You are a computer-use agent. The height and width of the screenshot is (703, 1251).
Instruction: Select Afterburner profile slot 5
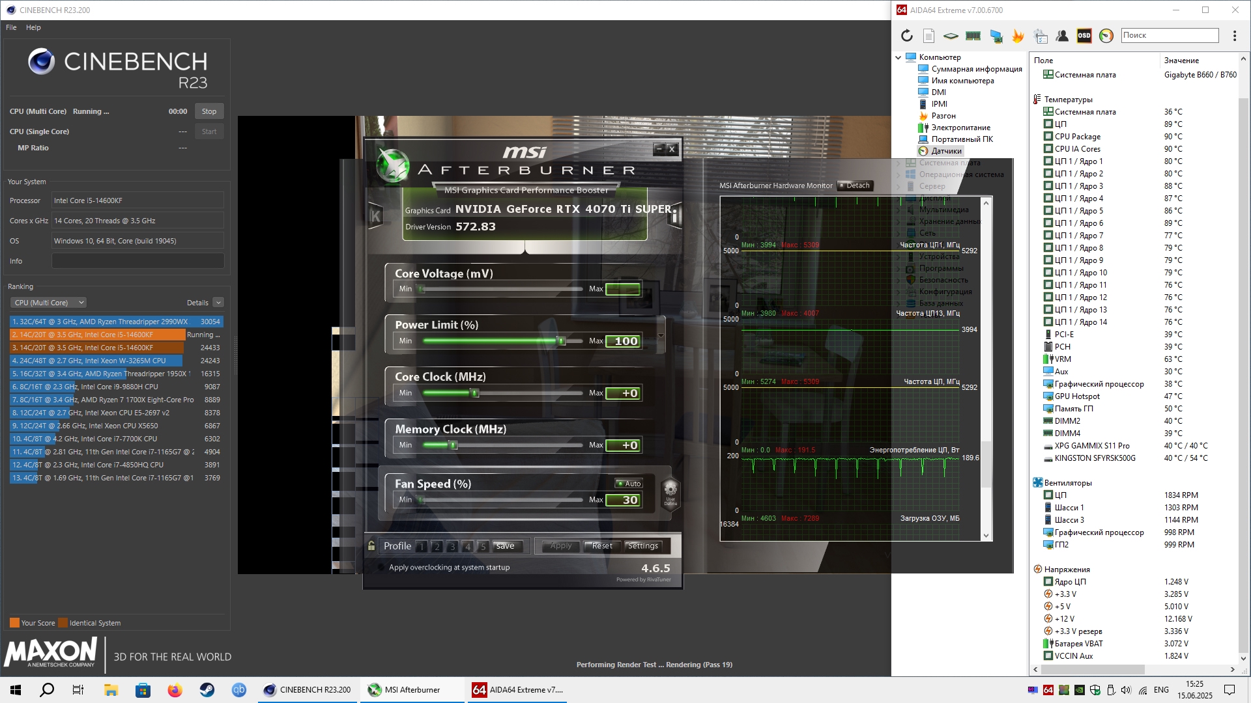click(483, 546)
